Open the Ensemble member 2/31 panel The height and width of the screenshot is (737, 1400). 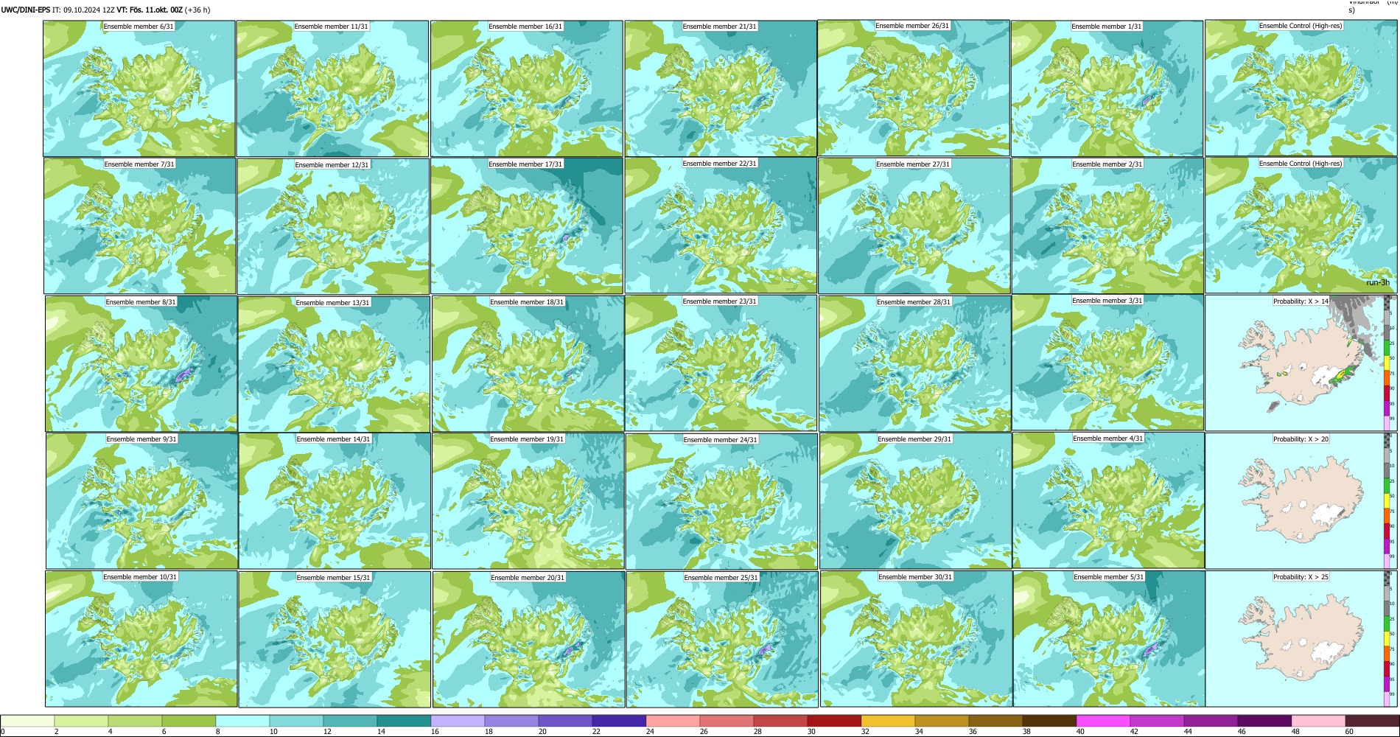(1108, 226)
